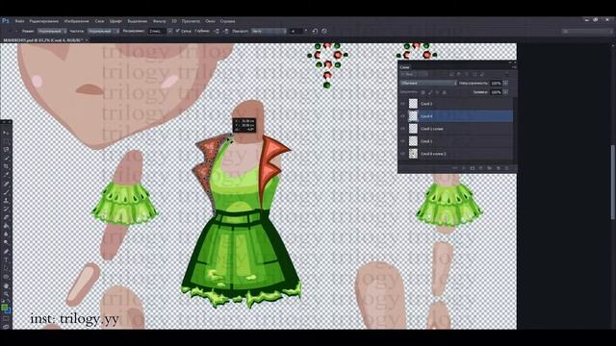
Task: Click the link layers icon
Action: [x=454, y=168]
